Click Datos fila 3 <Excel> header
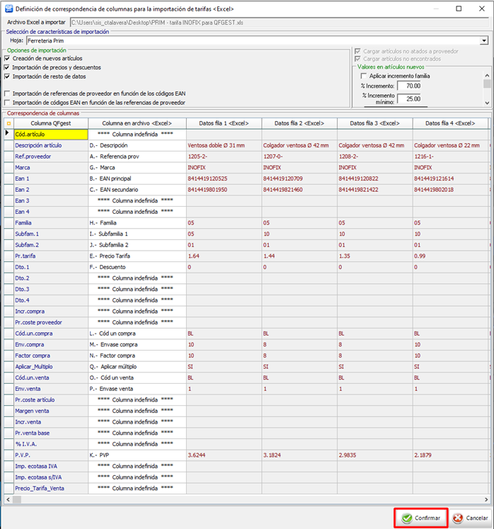This screenshot has height=529, width=494. pyautogui.click(x=375, y=123)
